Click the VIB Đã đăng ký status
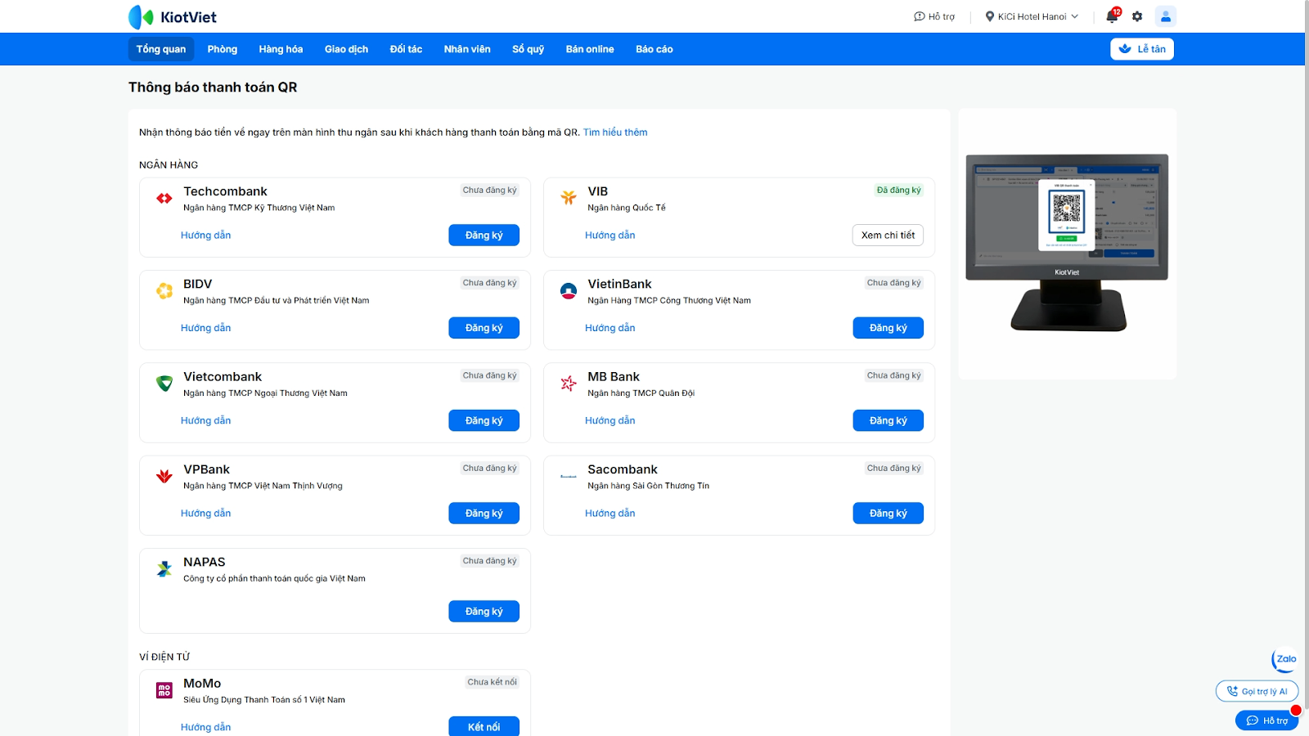Image resolution: width=1309 pixels, height=736 pixels. coord(898,191)
